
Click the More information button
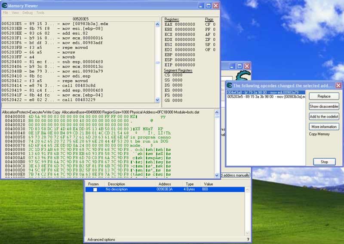point(324,127)
